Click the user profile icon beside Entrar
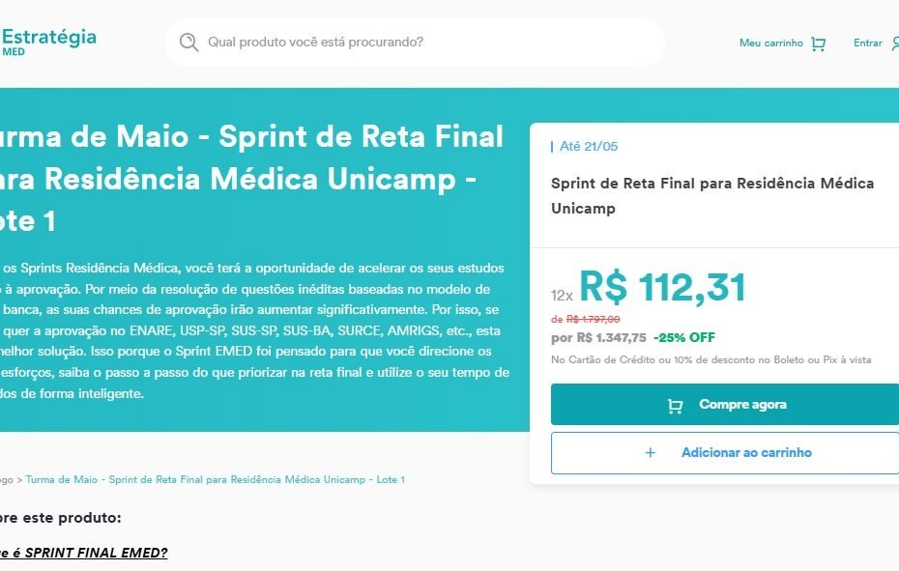Screen dimensions: 899x571 (x=895, y=43)
